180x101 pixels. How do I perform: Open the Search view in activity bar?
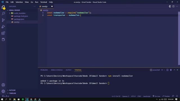pyautogui.click(x=3, y=14)
